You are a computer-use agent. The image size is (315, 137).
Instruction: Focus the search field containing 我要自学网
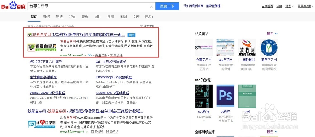pos(91,6)
